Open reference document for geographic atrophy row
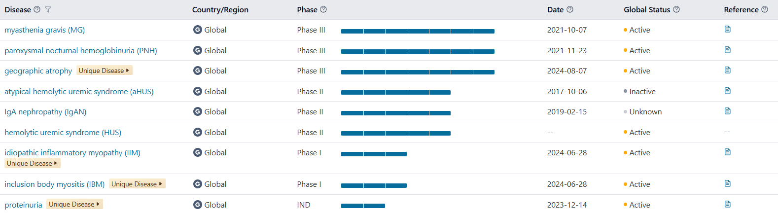The height and width of the screenshot is (213, 778). pos(728,70)
